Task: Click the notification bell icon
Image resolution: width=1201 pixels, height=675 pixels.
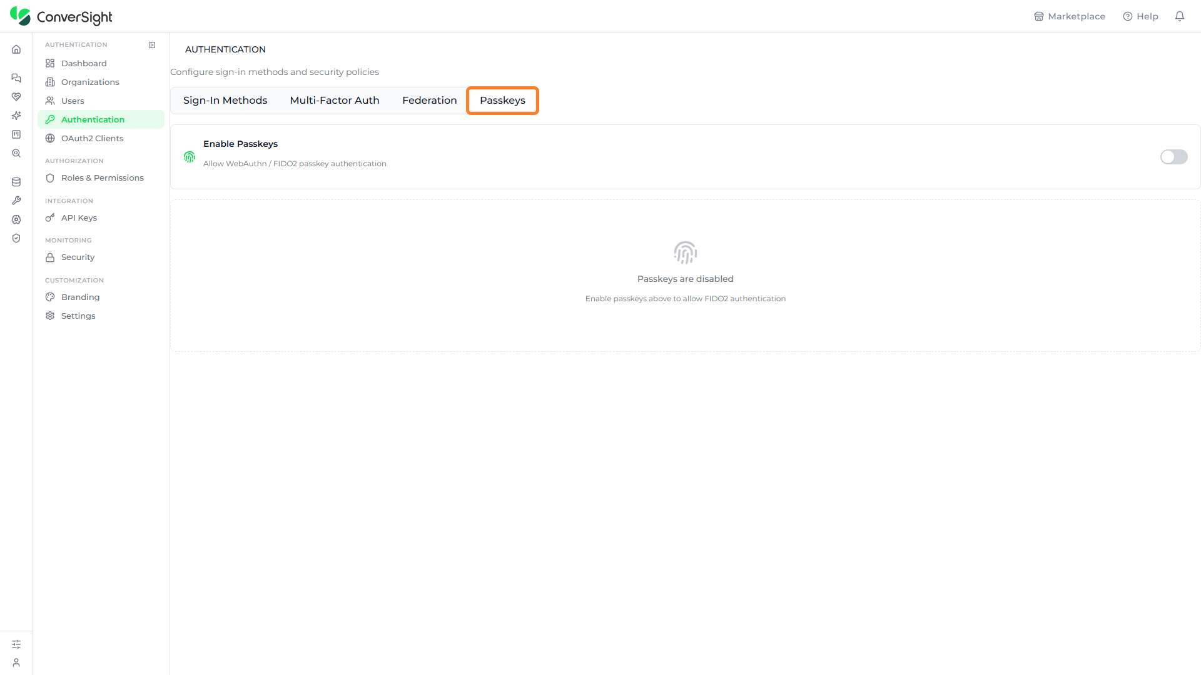Action: (1180, 16)
